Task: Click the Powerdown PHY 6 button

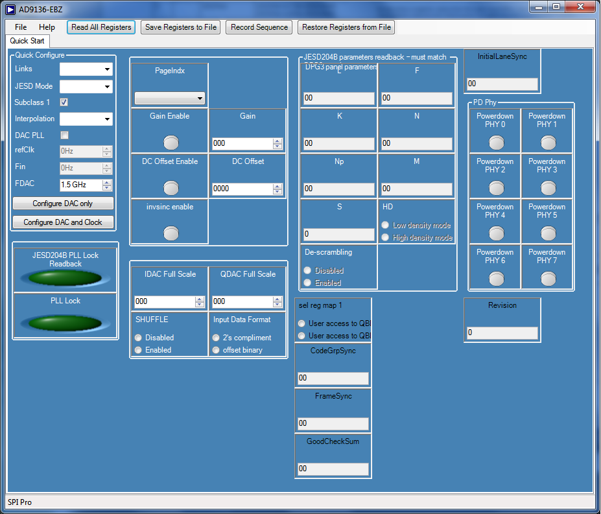Action: click(496, 278)
